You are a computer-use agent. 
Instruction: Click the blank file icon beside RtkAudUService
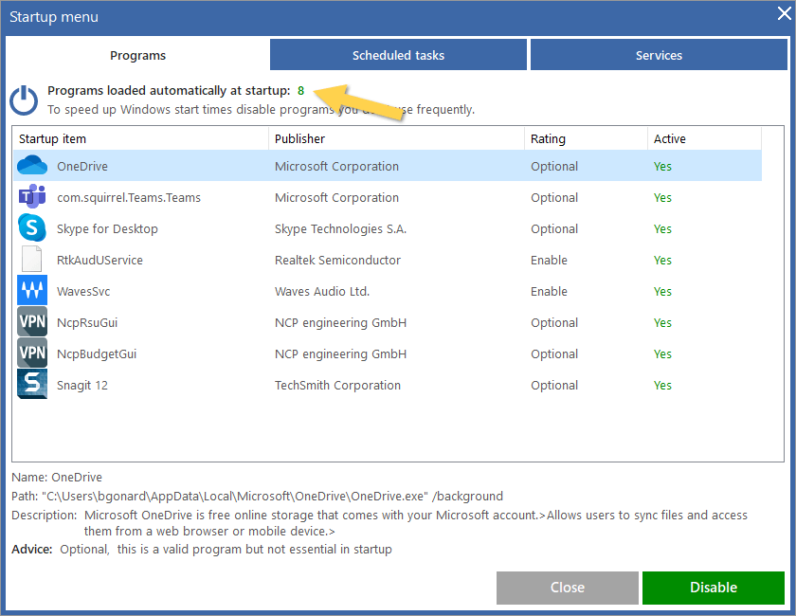click(31, 259)
